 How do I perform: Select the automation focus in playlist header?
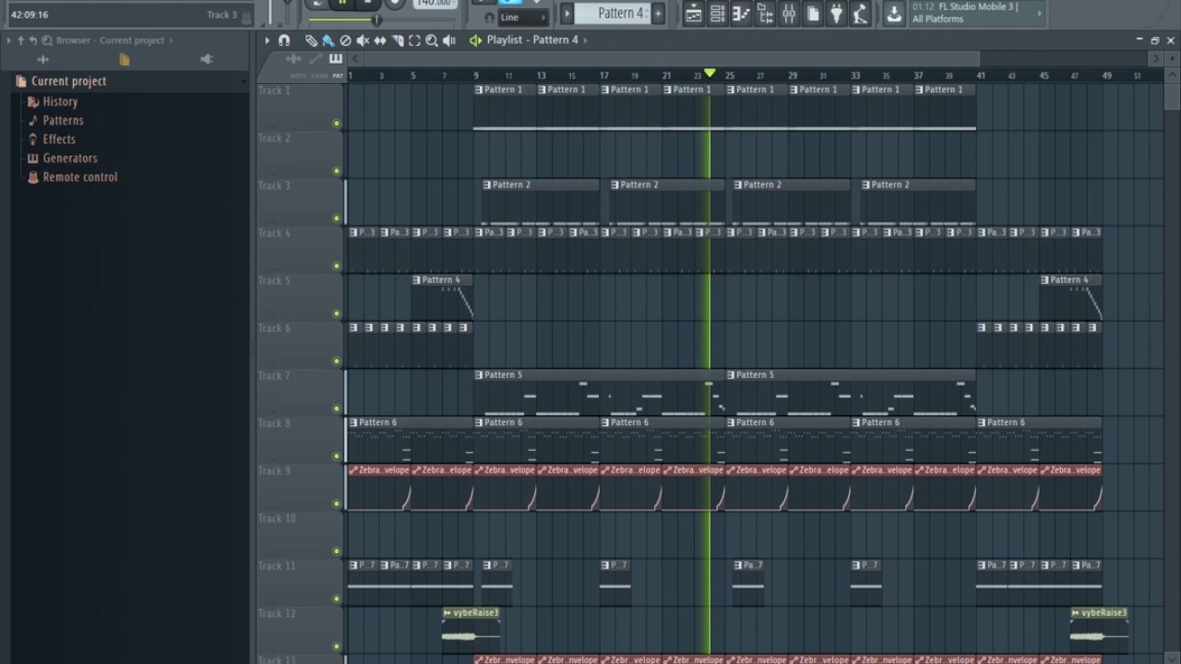point(316,60)
